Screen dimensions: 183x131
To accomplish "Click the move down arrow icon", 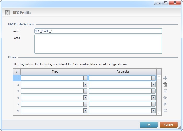I will click(x=165, y=104).
